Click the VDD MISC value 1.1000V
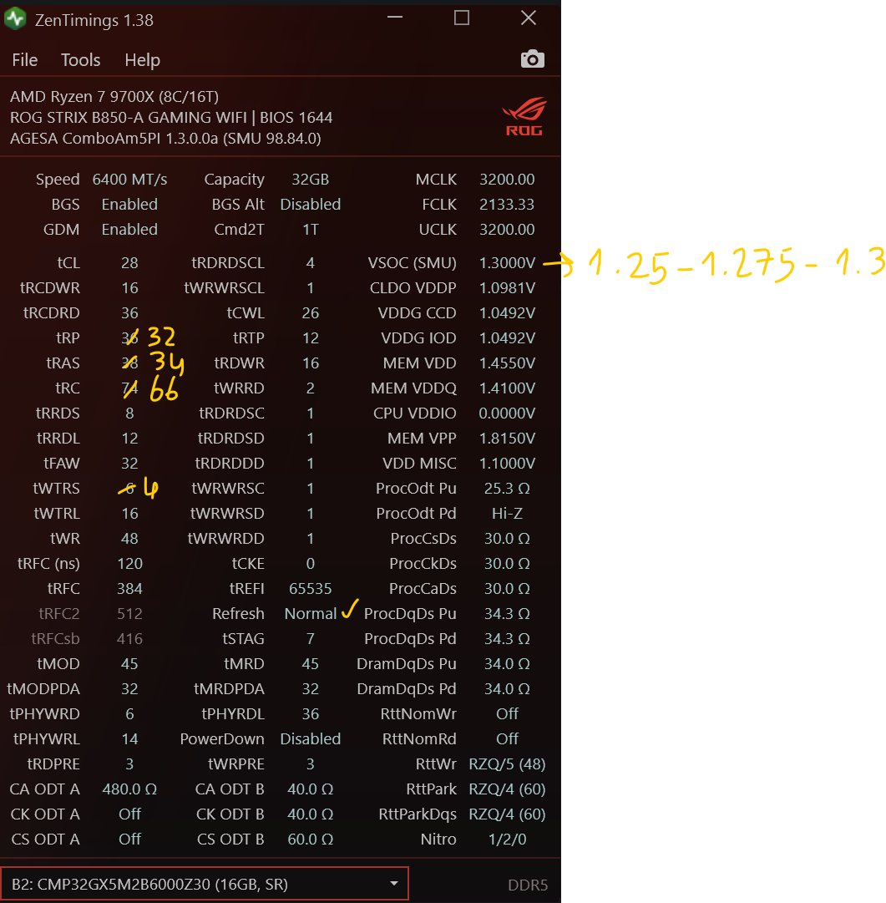The image size is (886, 903). point(507,464)
